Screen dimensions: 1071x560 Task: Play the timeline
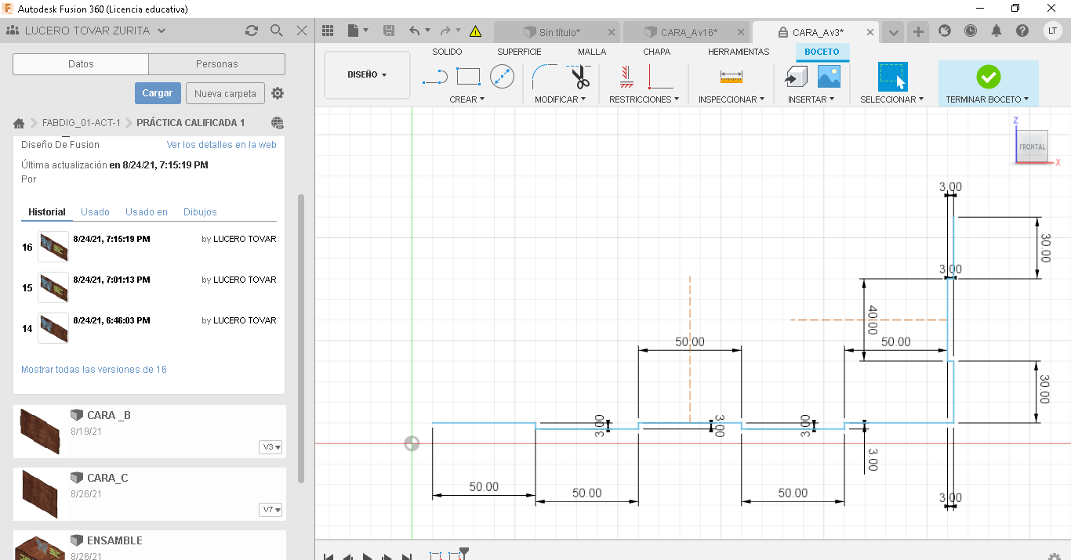coord(367,557)
